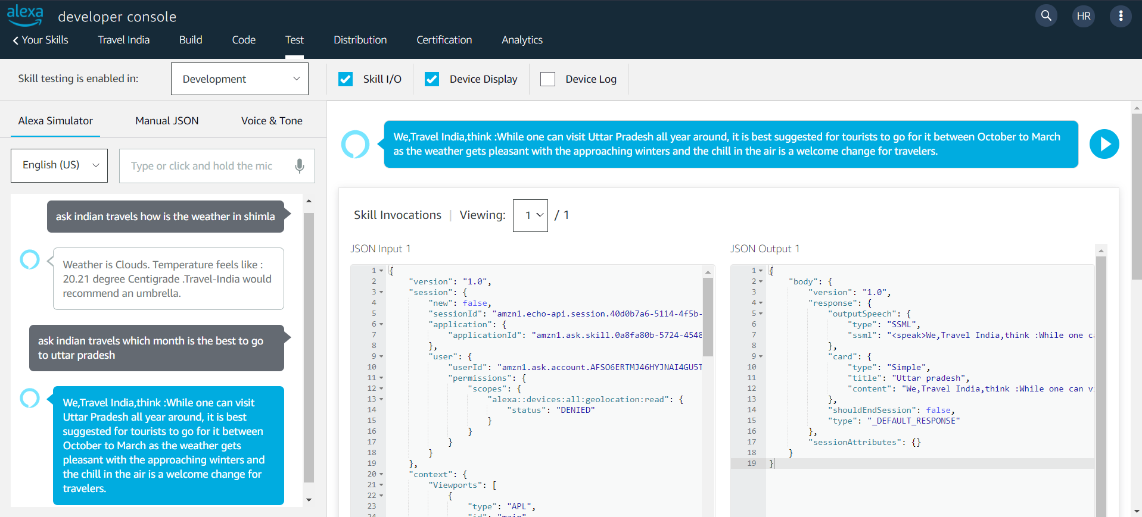1142x517 pixels.
Task: Open the Travel India skill tab
Action: click(124, 40)
